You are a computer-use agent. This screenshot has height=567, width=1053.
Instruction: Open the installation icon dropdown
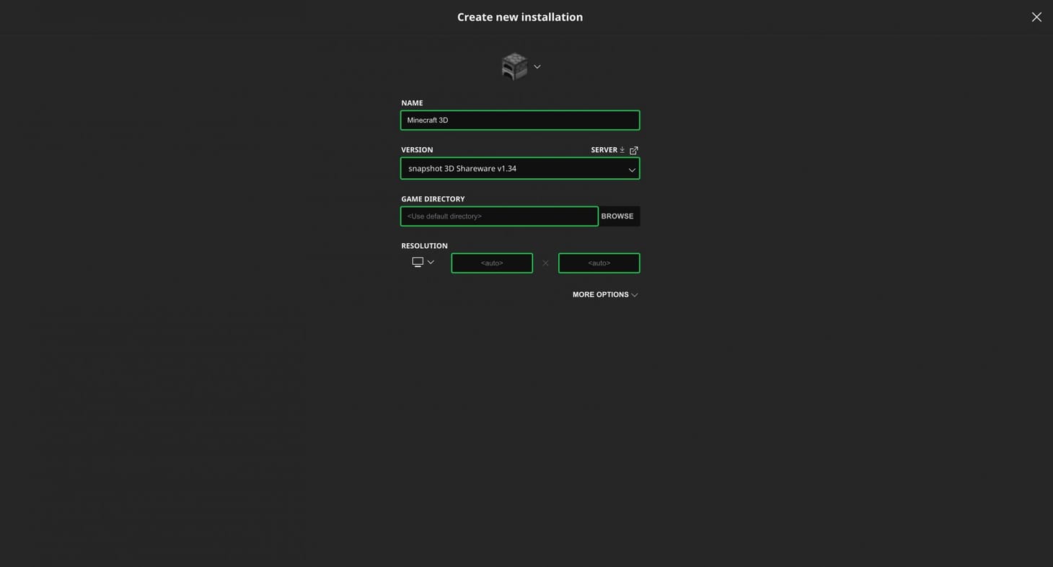(x=537, y=66)
